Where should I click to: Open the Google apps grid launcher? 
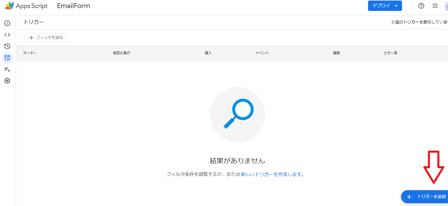point(435,6)
